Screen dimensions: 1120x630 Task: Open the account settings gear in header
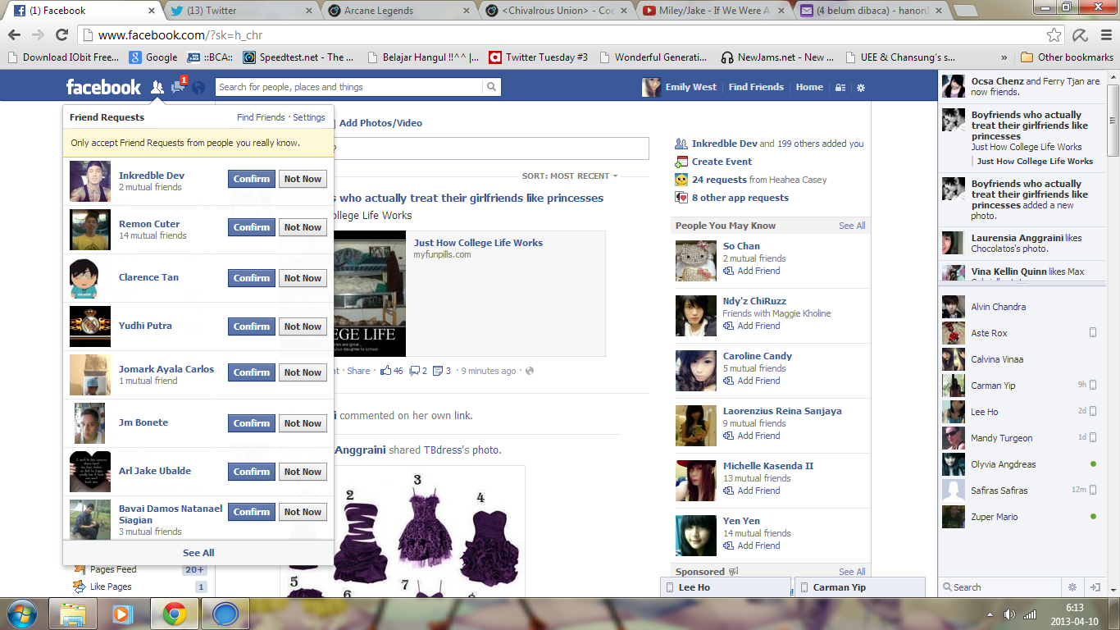click(860, 88)
